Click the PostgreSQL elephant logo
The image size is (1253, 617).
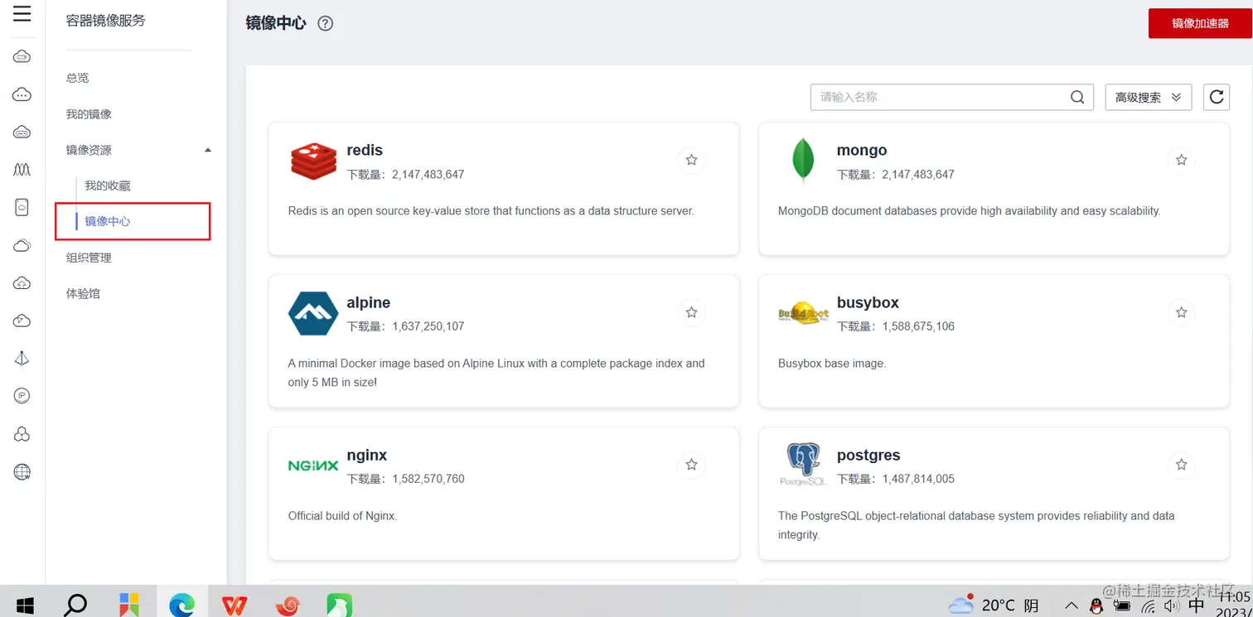[803, 464]
